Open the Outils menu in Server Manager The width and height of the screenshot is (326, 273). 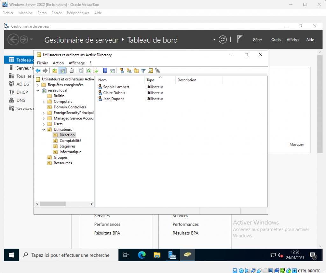[276, 40]
